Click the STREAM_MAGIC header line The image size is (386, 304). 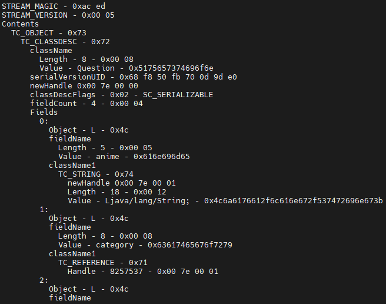click(54, 6)
